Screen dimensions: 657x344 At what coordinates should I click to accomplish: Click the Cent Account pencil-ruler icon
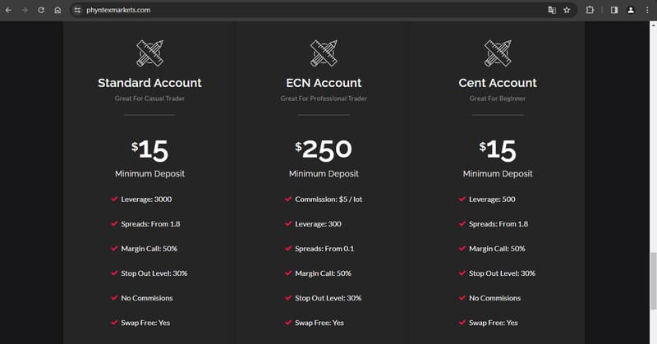498,53
